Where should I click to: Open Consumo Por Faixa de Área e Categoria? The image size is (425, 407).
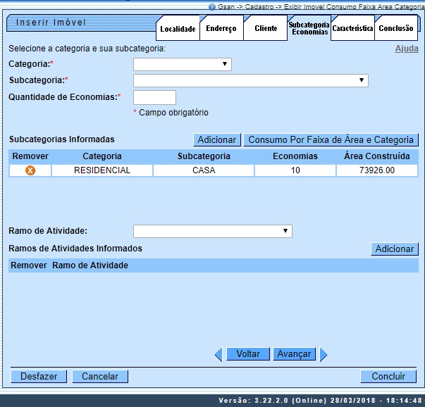click(x=331, y=140)
